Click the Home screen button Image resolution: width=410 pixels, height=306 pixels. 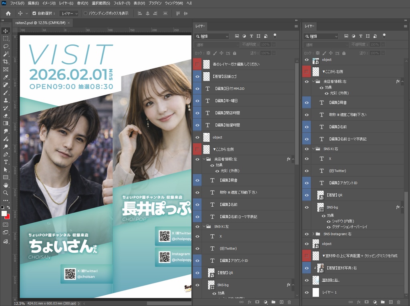tap(7, 13)
